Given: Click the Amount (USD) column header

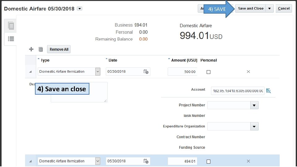Looking at the screenshot, I should click(184, 60).
